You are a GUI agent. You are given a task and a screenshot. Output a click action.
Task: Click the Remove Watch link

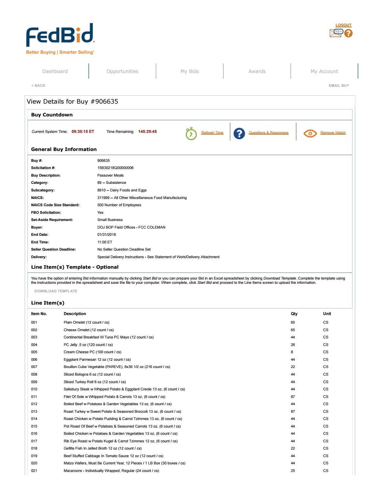click(x=333, y=132)
